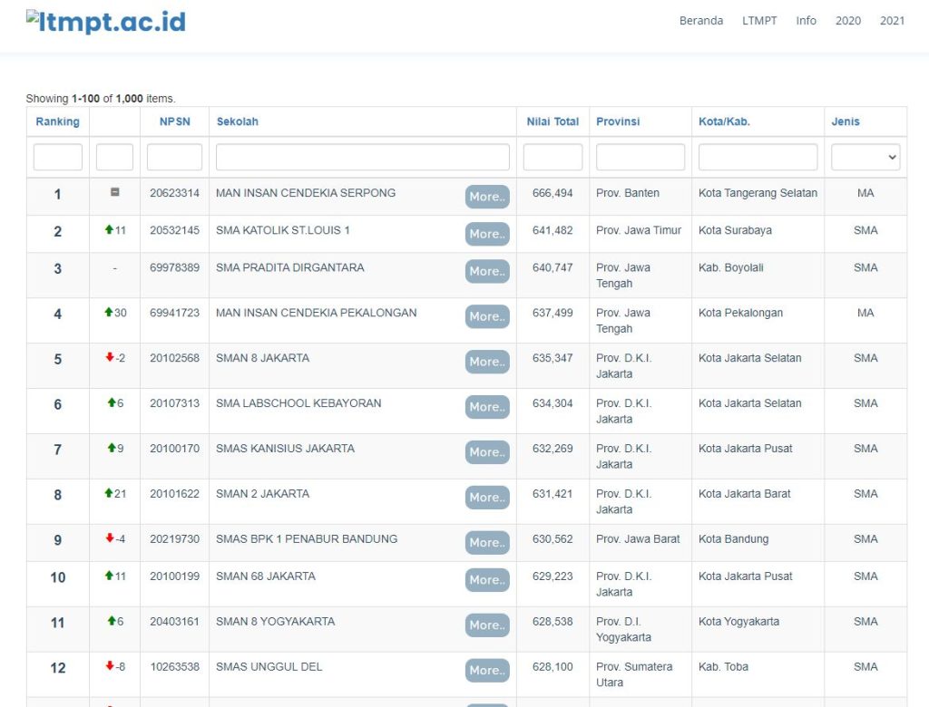This screenshot has width=929, height=707.
Task: Click green up arrow for SMAN 8 Yogyakarta
Action: point(112,620)
